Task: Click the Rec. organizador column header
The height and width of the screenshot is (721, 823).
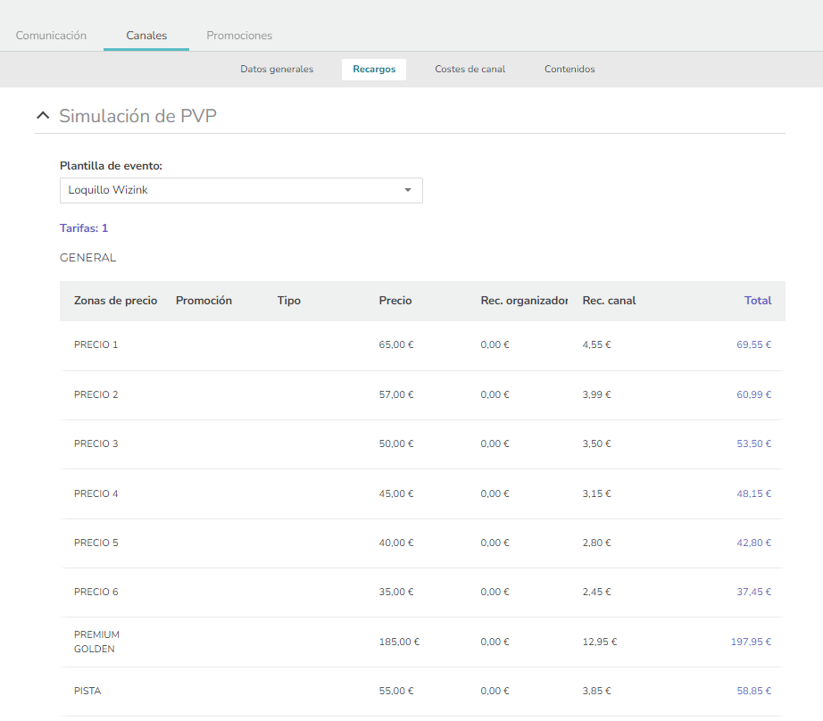Action: click(x=524, y=301)
